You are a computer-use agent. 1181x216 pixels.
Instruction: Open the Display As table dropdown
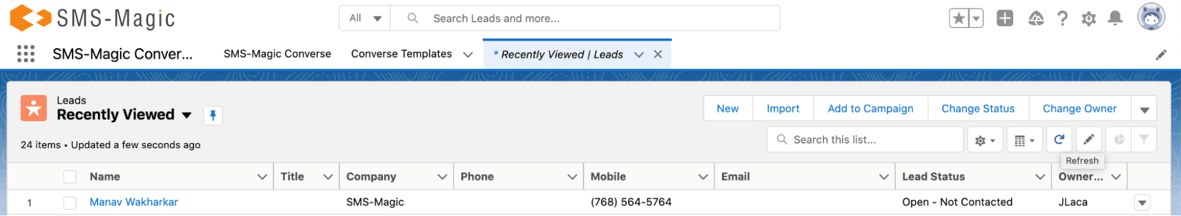[x=1024, y=139]
